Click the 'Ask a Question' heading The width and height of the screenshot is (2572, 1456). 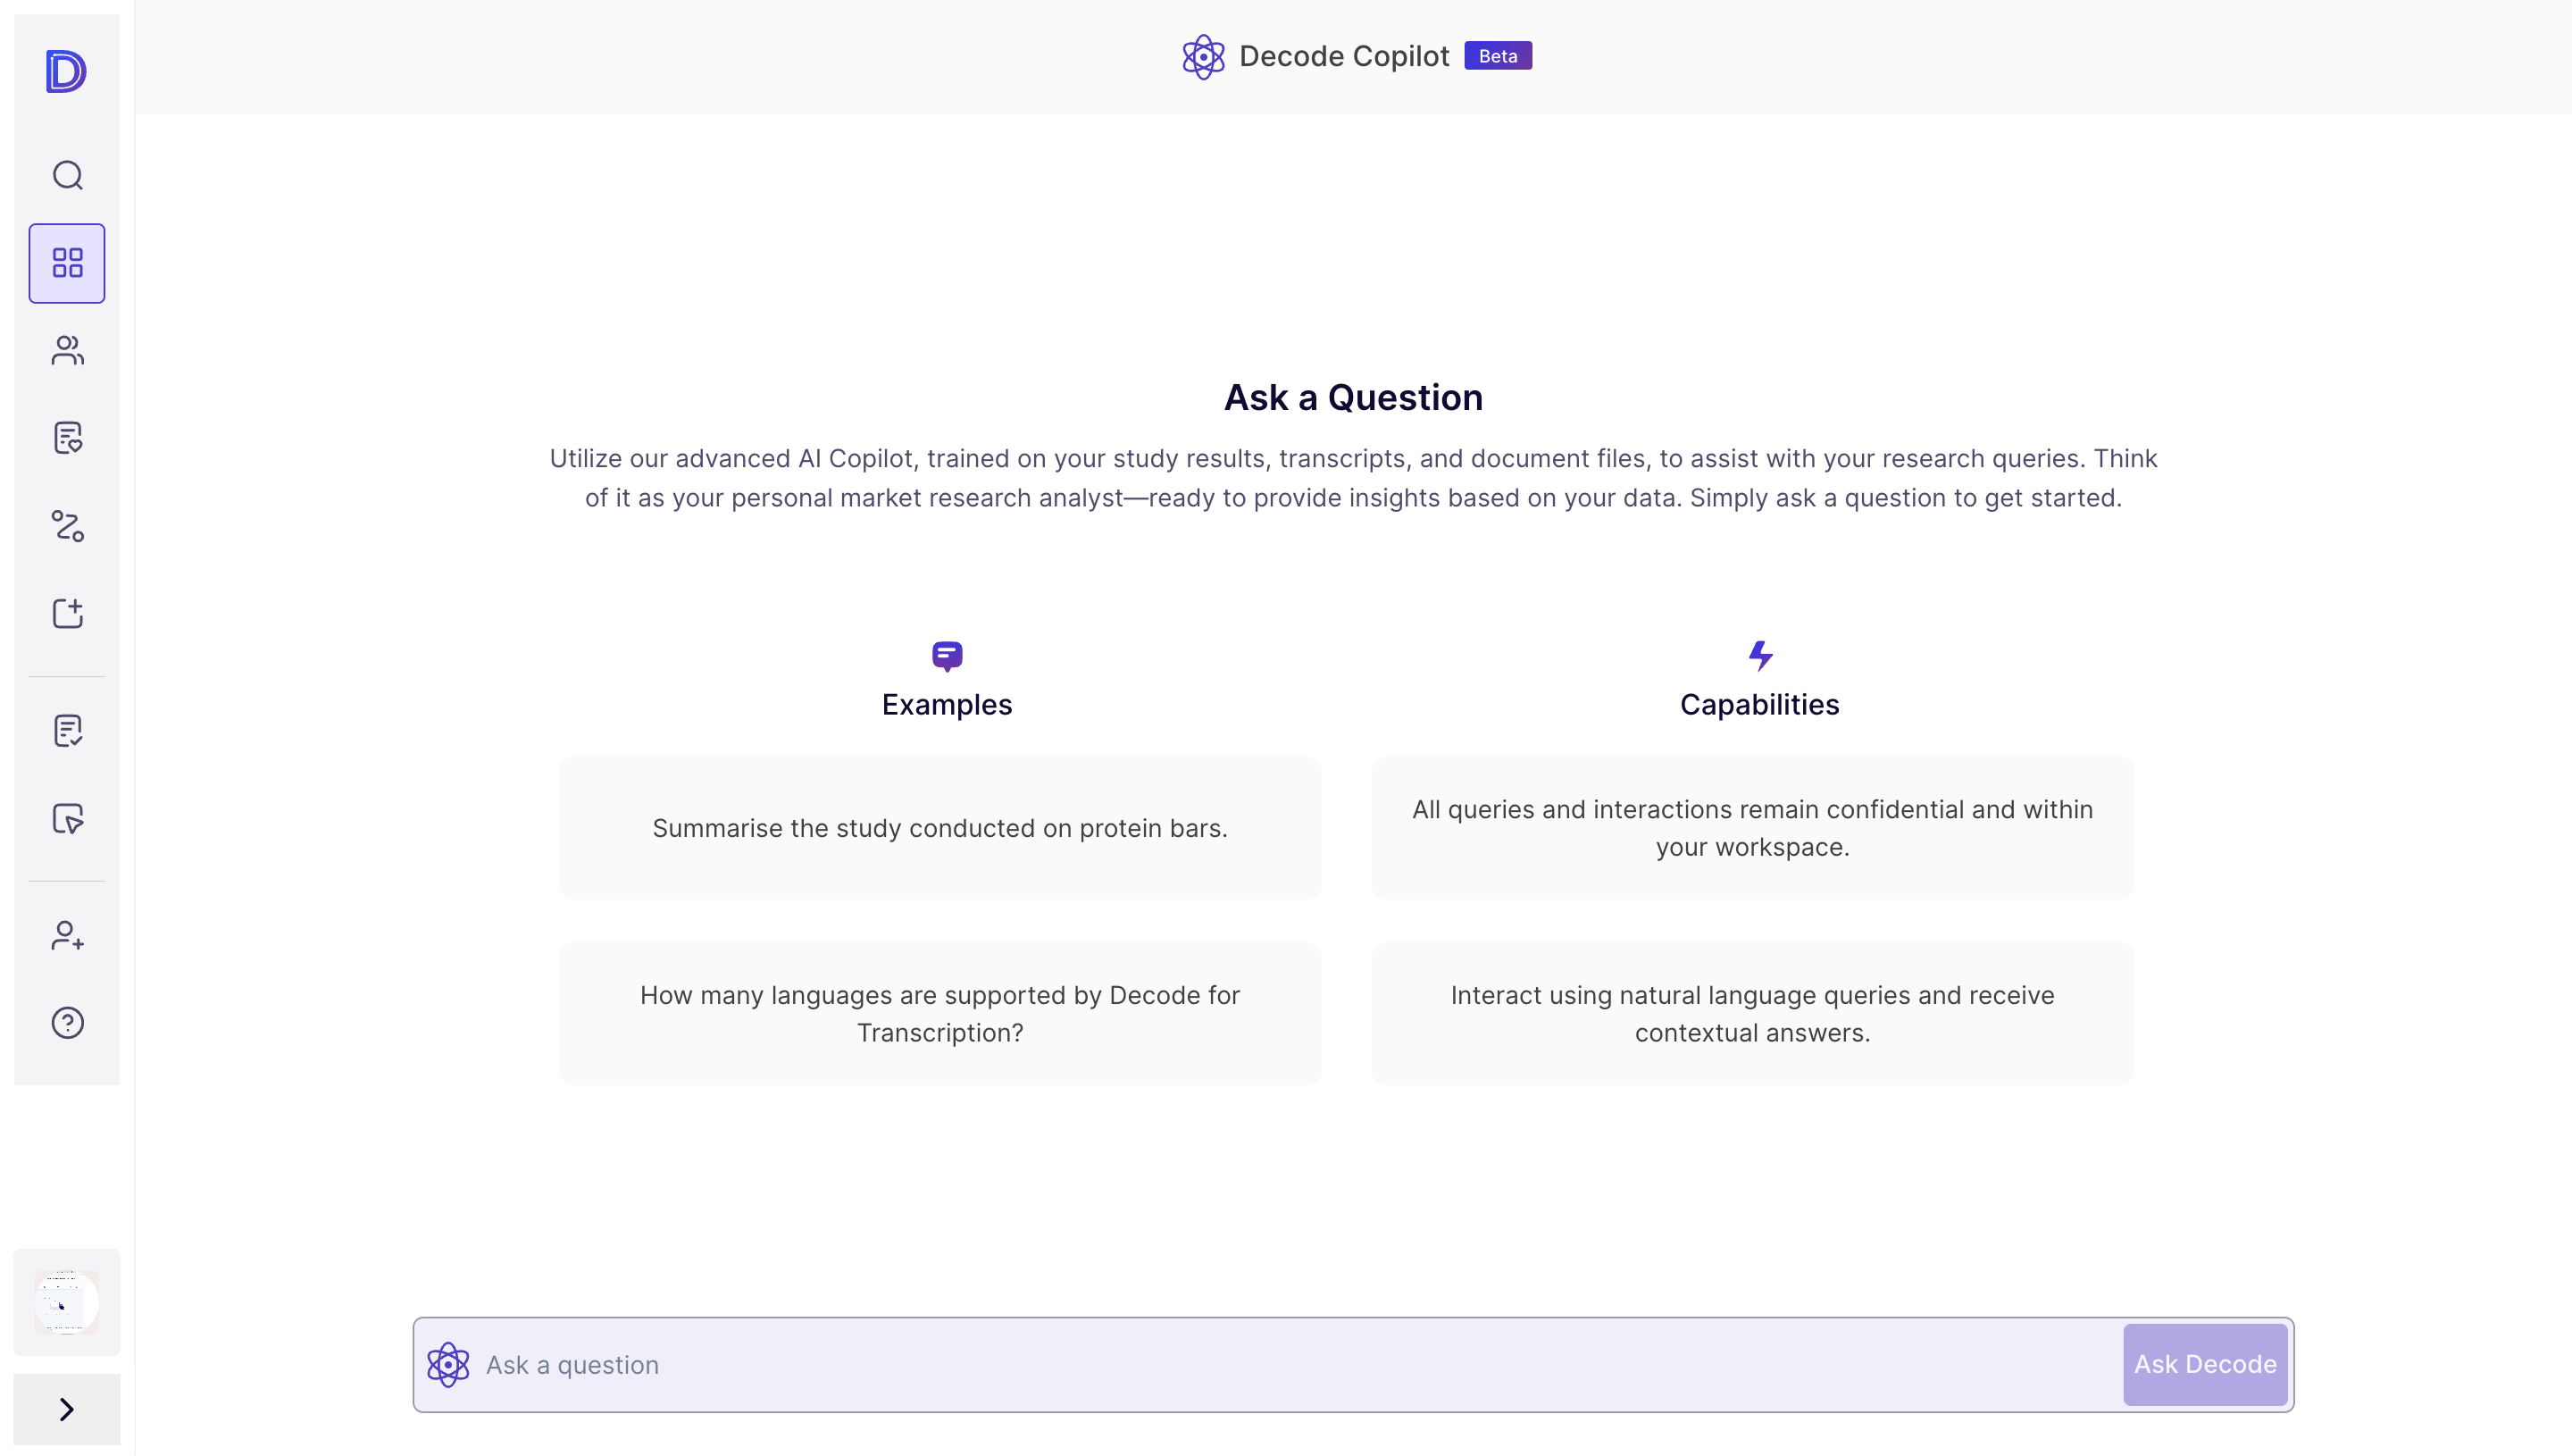pyautogui.click(x=1354, y=398)
